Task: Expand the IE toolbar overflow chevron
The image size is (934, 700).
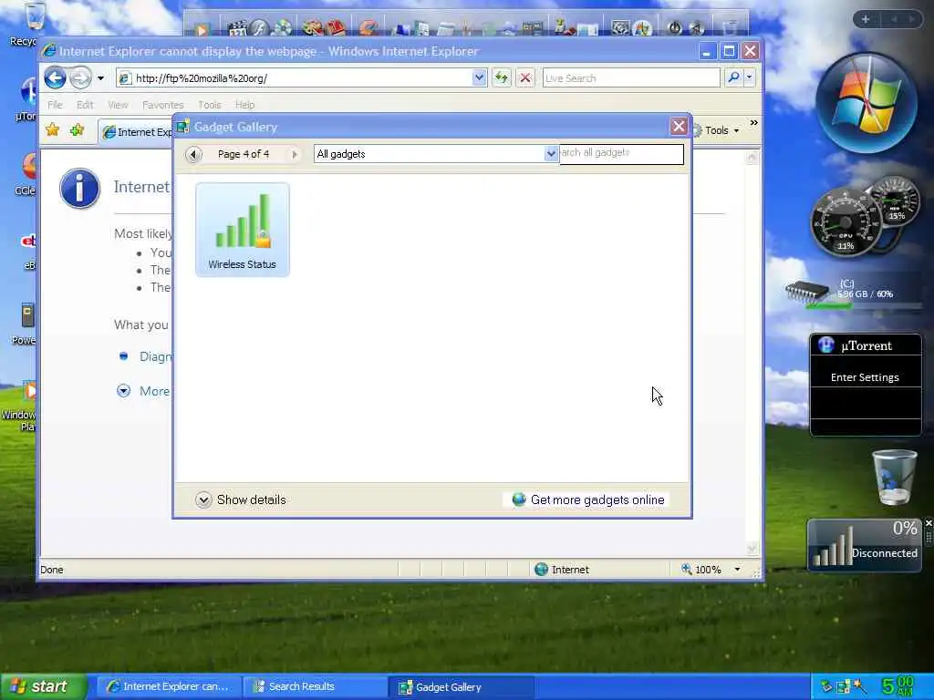Action: pos(753,123)
